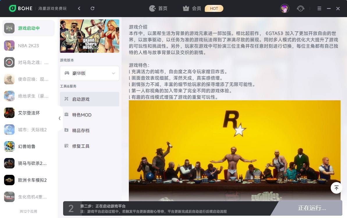347x218 pixels.
Task: Select 对马岛之魂 from game list
Action: click(x=29, y=62)
